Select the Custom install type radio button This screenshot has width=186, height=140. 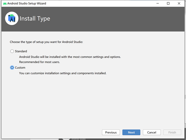tap(12, 67)
